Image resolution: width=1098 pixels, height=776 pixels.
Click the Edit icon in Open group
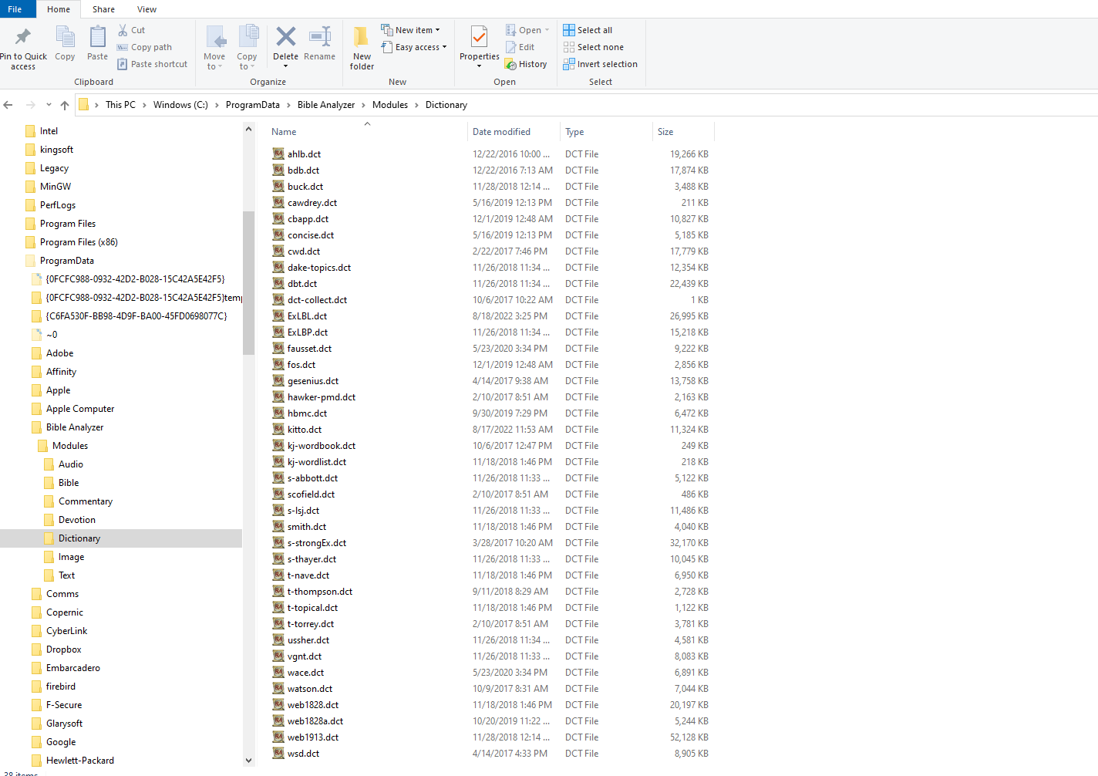pyautogui.click(x=510, y=47)
